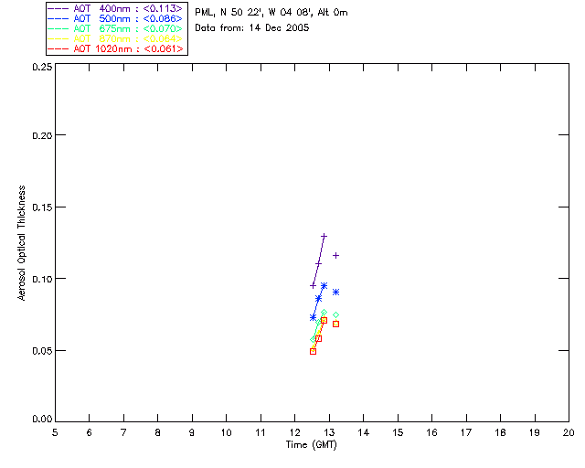585x468 pixels.
Task: Click the x-axis tick label 5
Action: pyautogui.click(x=55, y=432)
